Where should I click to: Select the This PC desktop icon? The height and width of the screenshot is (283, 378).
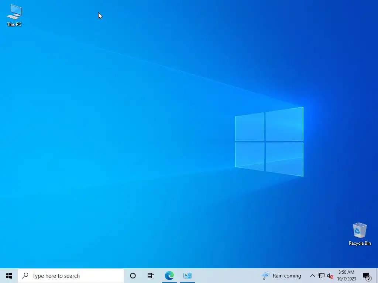point(14,15)
